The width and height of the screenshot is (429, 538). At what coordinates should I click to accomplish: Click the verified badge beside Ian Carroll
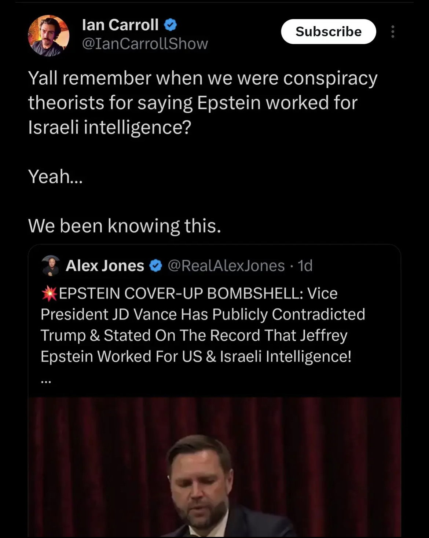click(x=170, y=25)
